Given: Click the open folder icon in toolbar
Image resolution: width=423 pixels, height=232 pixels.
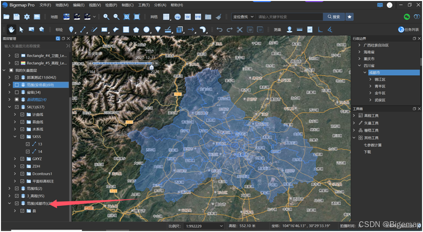Looking at the screenshot, I should (6, 17).
